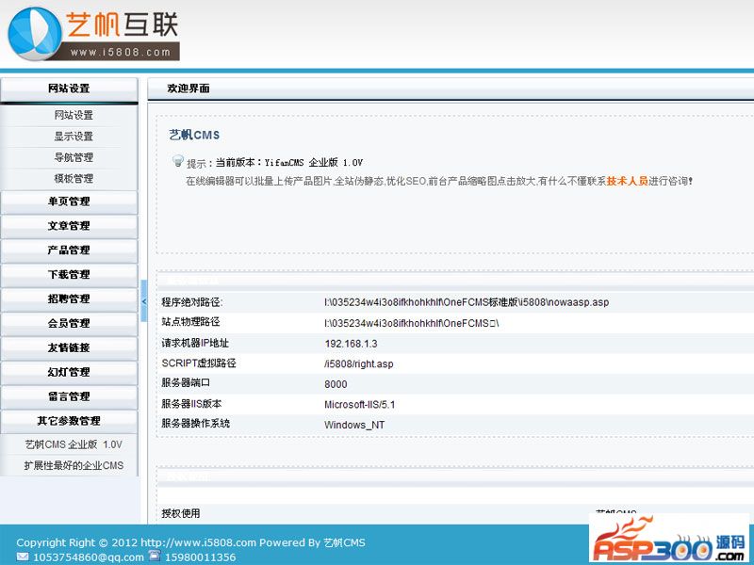Screen dimensions: 754x565
Task: Click the 当前版本 YifanCMS 企业版 text
Action: point(289,163)
